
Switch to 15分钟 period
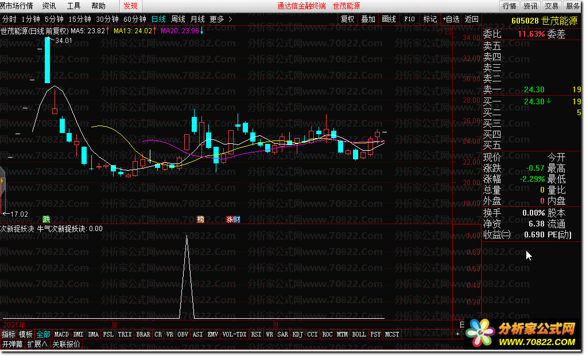tap(80, 19)
